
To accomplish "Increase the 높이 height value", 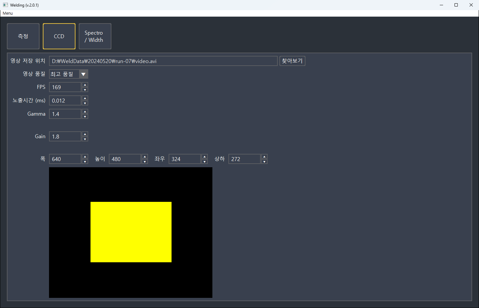I will pos(145,157).
